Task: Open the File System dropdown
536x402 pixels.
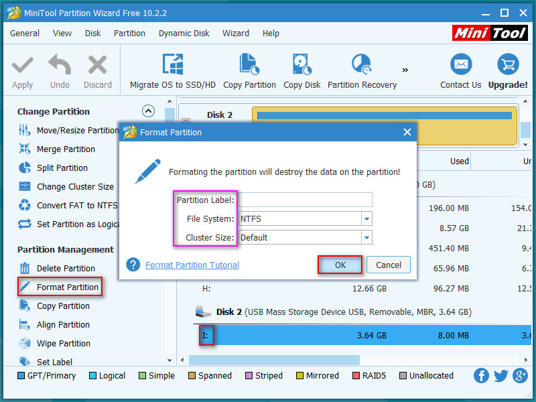Action: tap(366, 219)
